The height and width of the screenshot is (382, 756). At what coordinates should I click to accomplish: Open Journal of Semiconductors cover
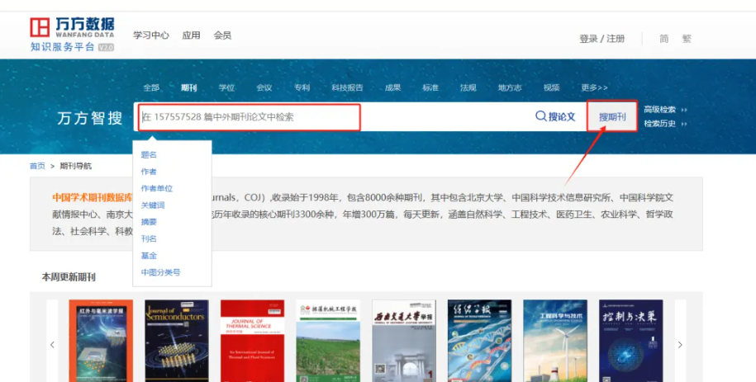(x=177, y=341)
